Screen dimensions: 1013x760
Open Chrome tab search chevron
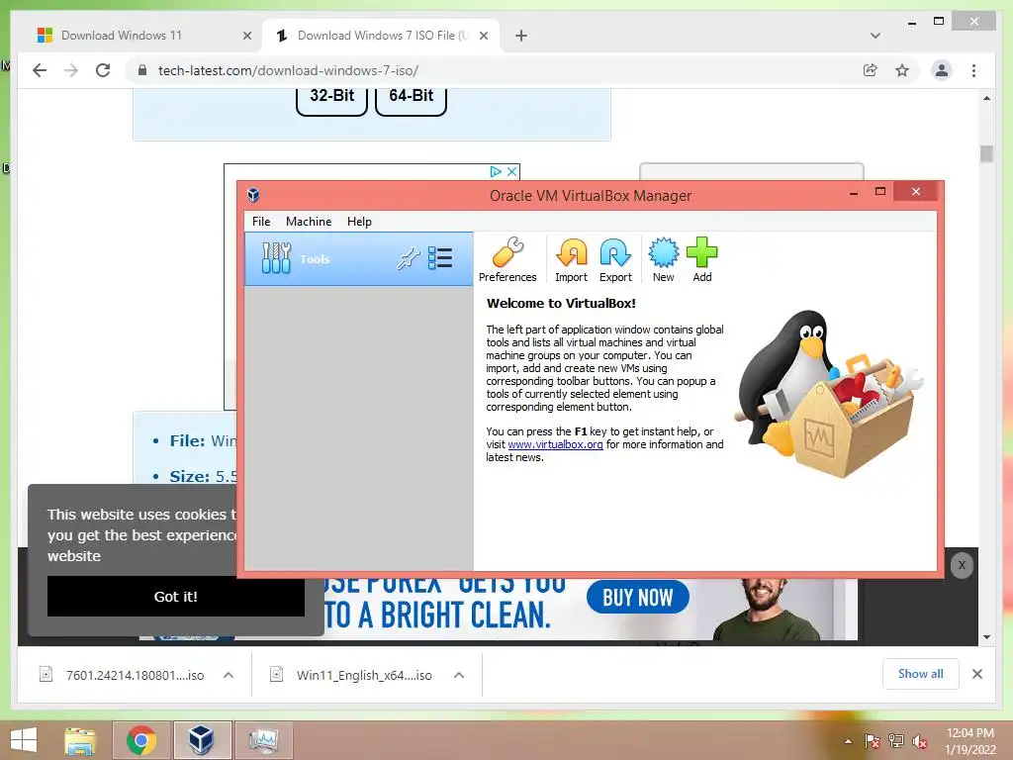(875, 36)
